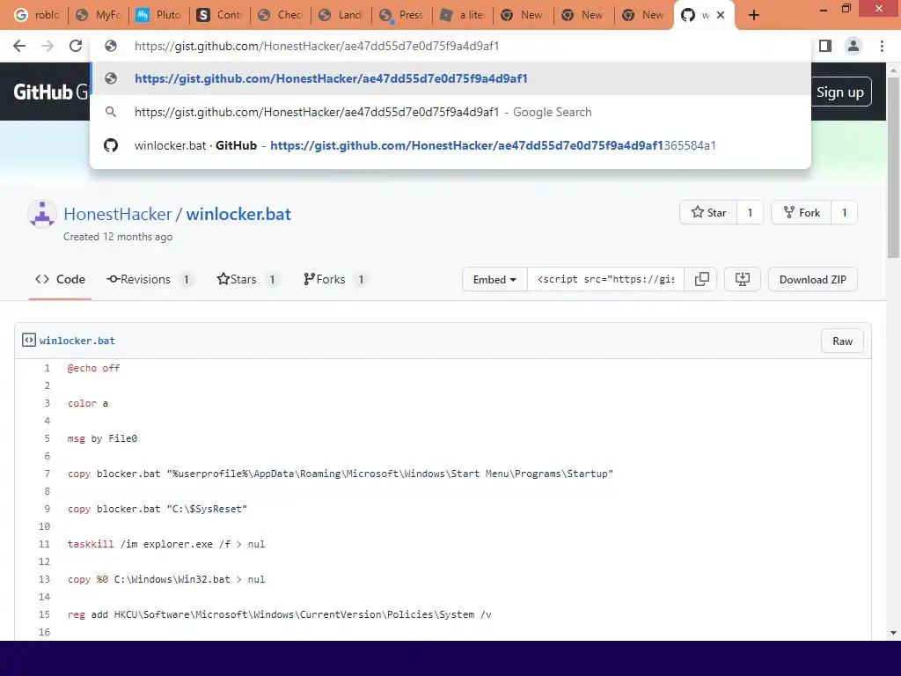Close the active GitHub tab
Image resolution: width=901 pixels, height=676 pixels.
click(x=721, y=15)
